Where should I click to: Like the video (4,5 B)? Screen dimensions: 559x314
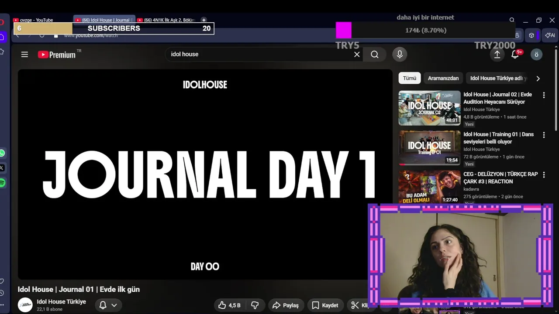coord(230,305)
